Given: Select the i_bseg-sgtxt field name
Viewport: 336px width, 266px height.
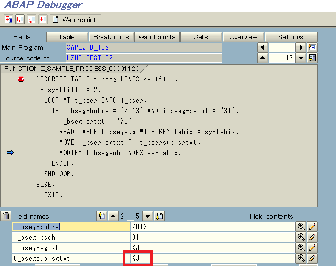Looking at the screenshot, I should 71,248.
